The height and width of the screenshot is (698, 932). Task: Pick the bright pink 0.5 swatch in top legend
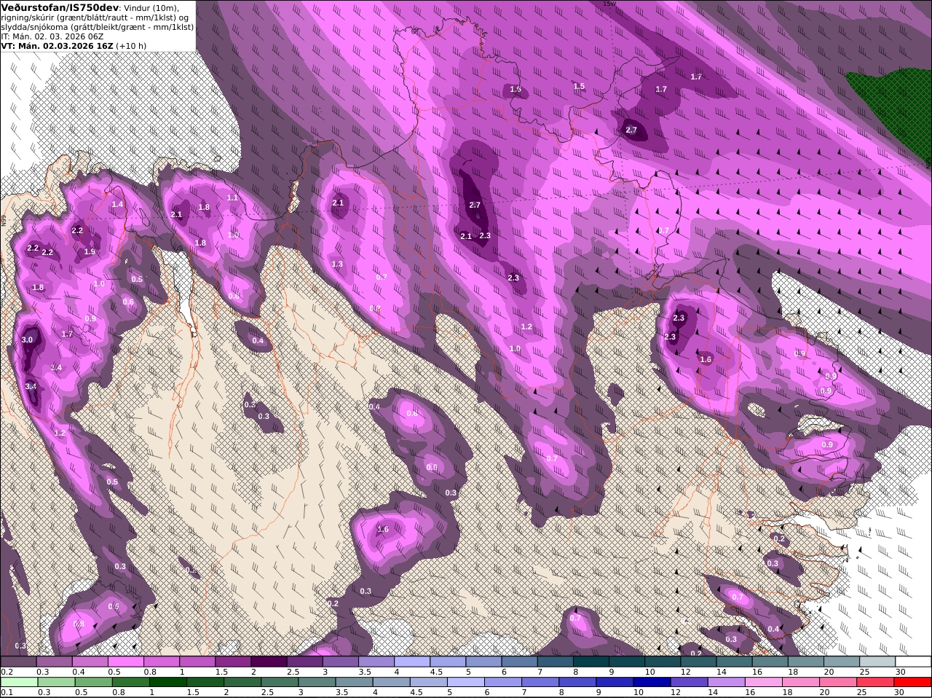point(125,662)
